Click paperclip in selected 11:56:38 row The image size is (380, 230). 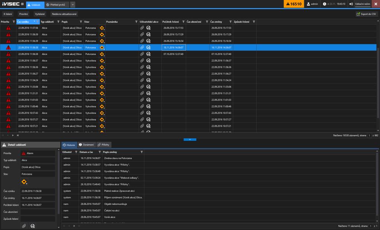[x=142, y=48]
